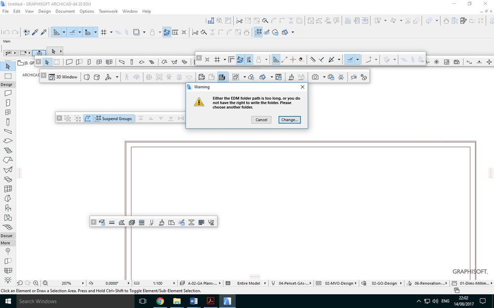The image size is (494, 308).
Task: Open the Options menu
Action: point(86,11)
